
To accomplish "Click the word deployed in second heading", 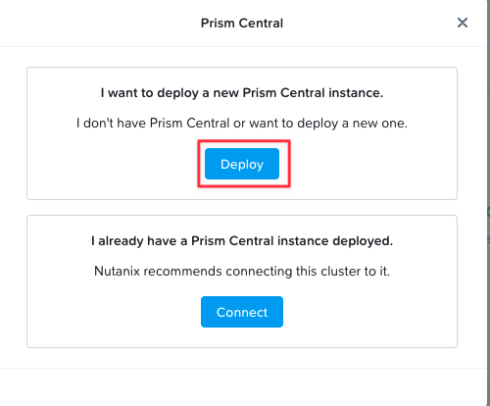I will click(363, 241).
